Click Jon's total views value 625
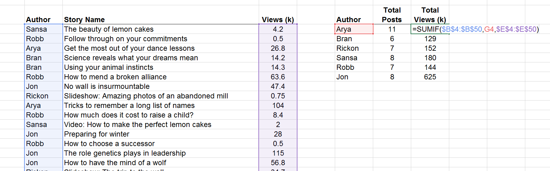 (430, 77)
